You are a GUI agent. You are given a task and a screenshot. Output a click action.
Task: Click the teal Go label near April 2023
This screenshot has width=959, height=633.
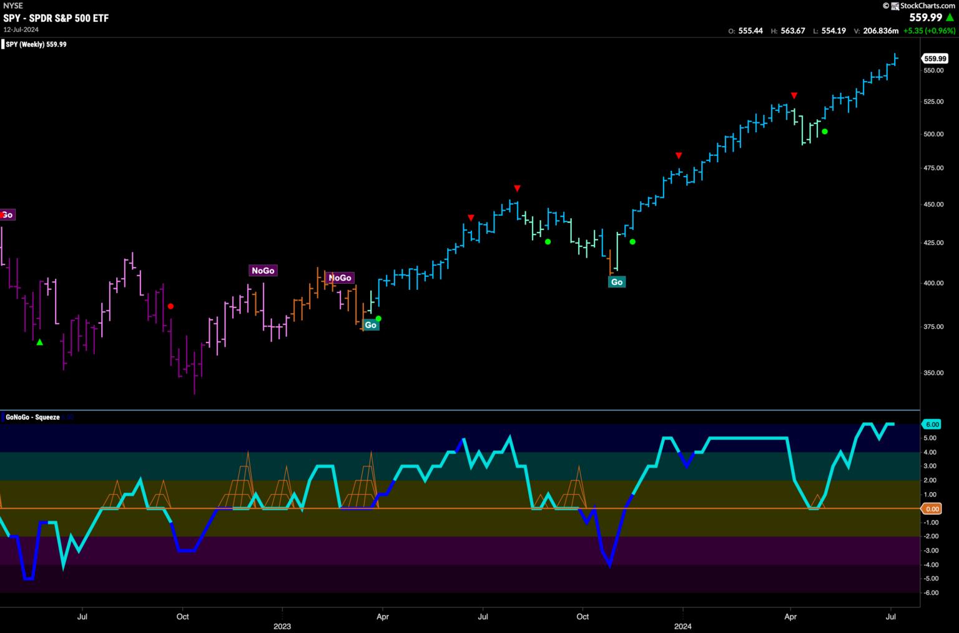tap(370, 325)
